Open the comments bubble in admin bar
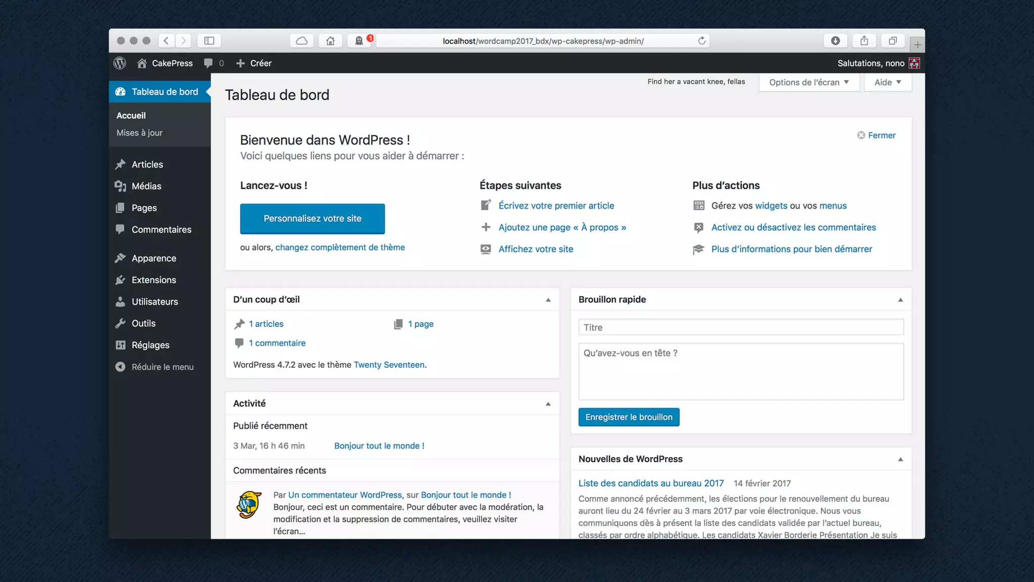 tap(209, 63)
